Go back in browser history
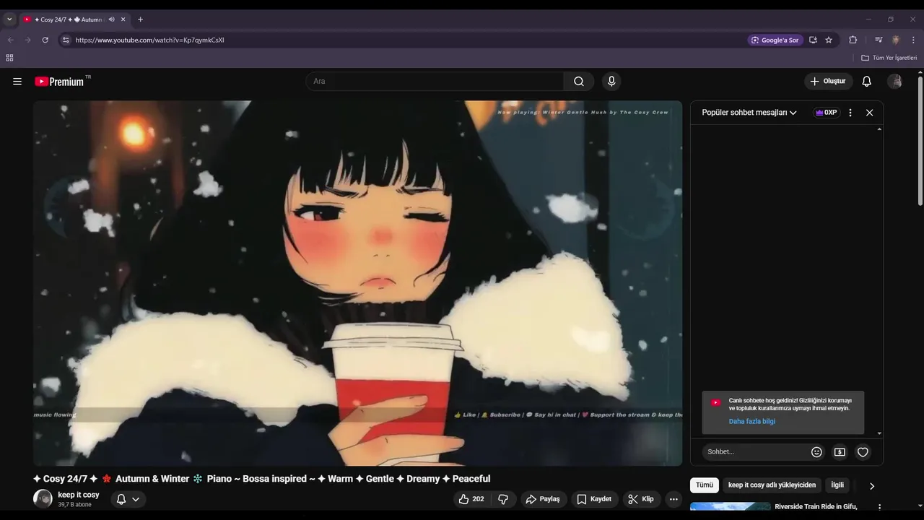Viewport: 924px width, 520px height. coord(10,40)
